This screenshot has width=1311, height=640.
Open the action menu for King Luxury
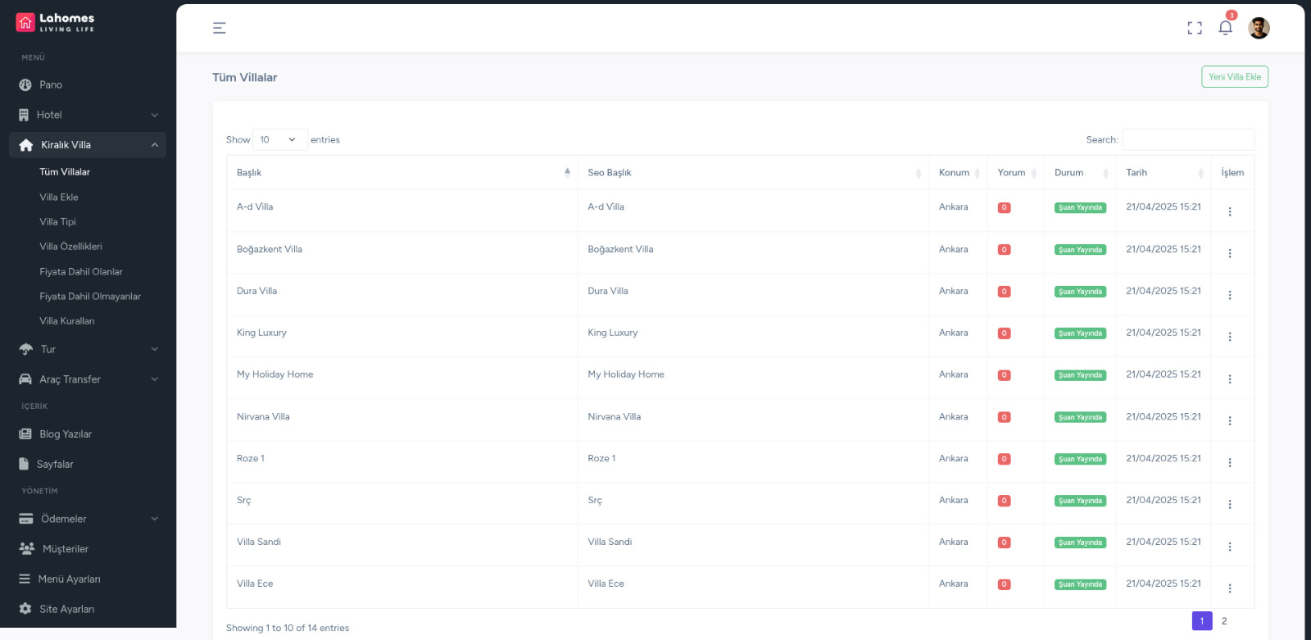(x=1230, y=337)
